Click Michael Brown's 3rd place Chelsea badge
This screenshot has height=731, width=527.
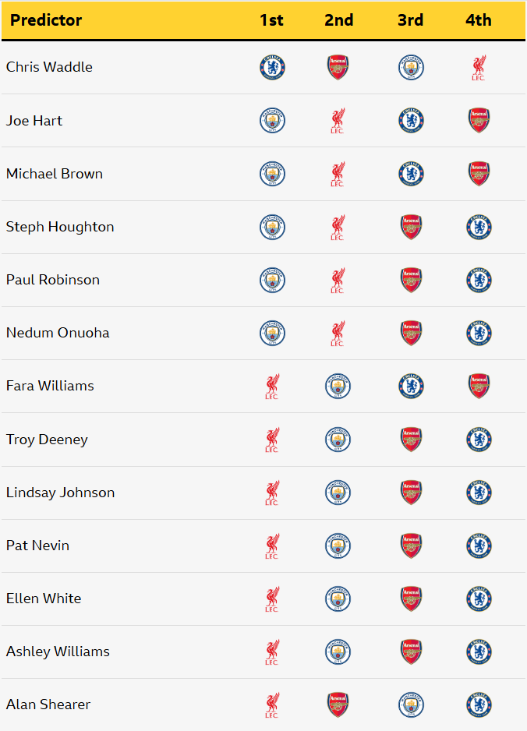pos(411,174)
